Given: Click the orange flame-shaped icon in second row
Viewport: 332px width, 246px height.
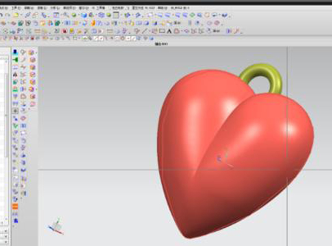Looking at the screenshot, I should click(93, 23).
